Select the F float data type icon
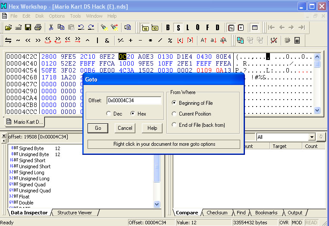The image size is (329, 226). click(x=207, y=28)
